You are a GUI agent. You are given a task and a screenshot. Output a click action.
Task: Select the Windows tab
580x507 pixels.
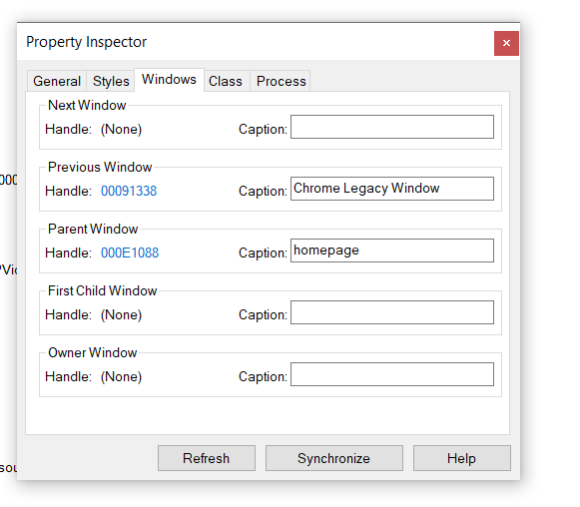169,80
